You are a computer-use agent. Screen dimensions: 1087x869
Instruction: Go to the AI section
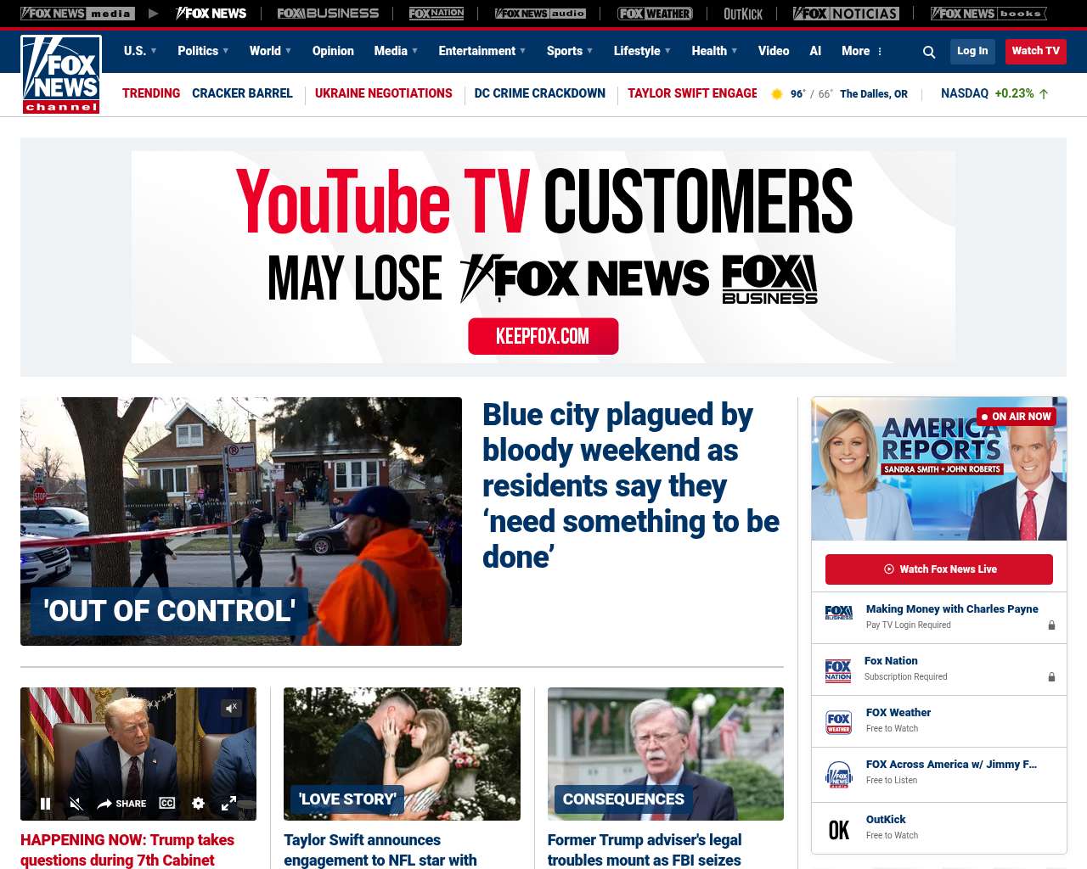click(x=815, y=51)
